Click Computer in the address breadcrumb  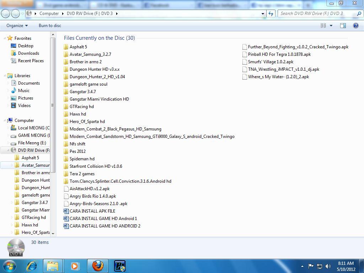pyautogui.click(x=49, y=14)
